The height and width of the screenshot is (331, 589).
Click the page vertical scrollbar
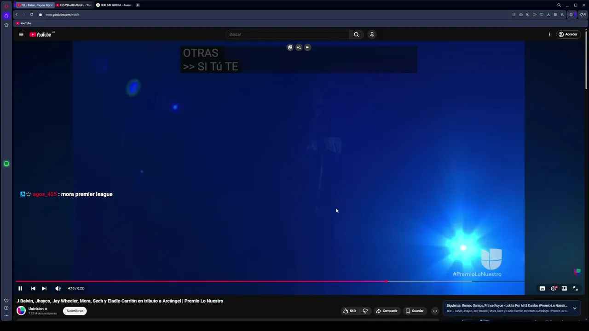pos(587,60)
